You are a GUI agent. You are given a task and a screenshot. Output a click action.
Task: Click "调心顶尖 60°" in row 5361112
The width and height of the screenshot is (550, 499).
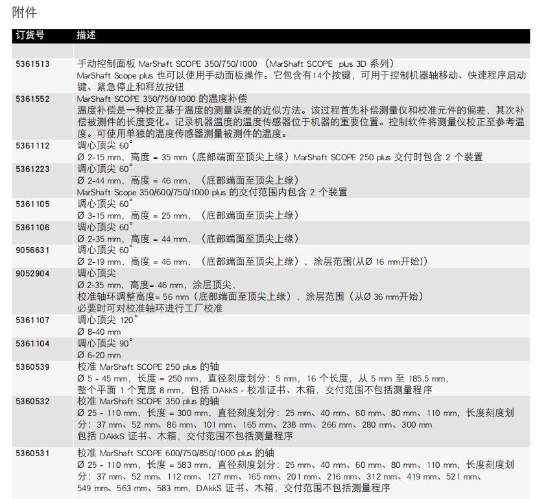(105, 145)
